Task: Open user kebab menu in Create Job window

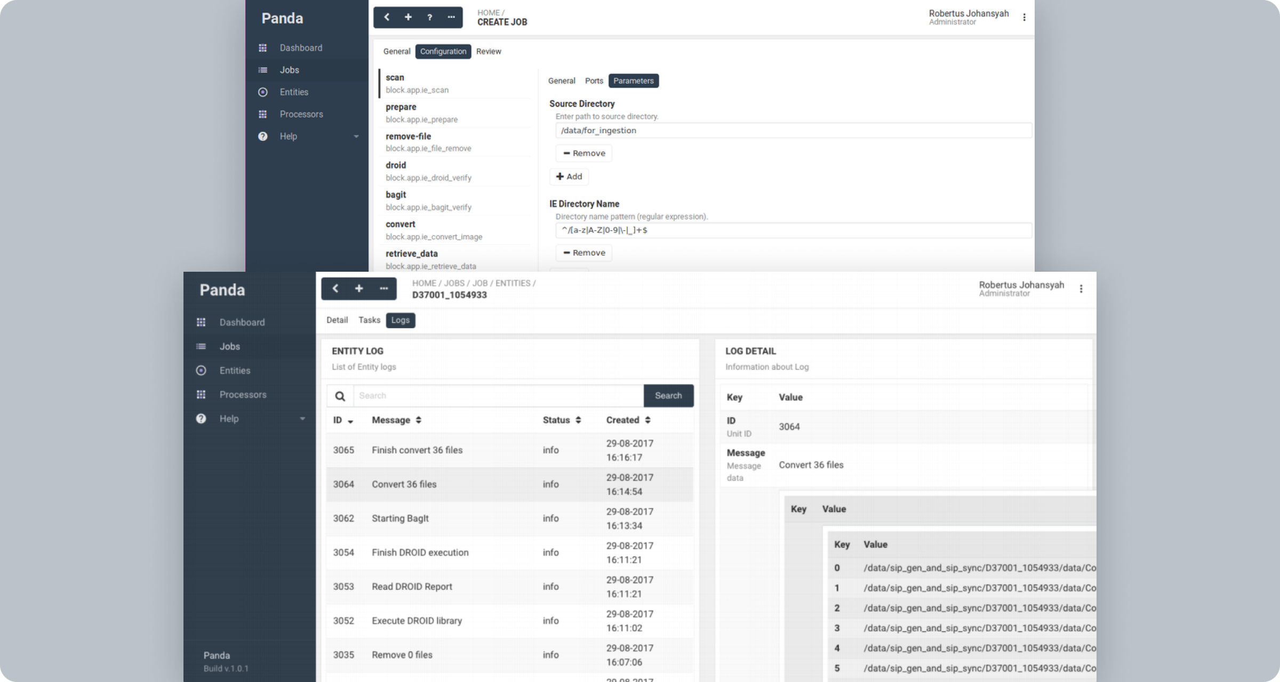Action: (x=1024, y=17)
